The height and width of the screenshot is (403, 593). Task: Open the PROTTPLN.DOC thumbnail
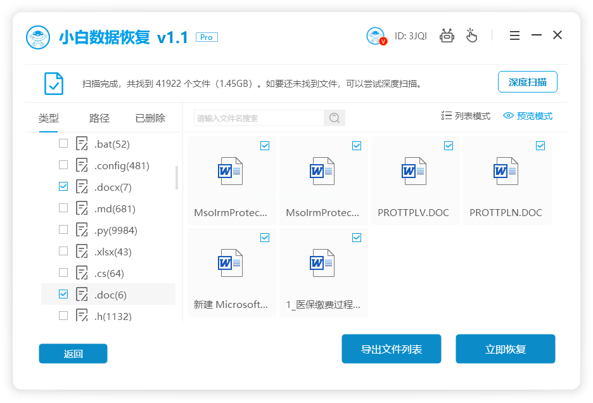click(507, 171)
